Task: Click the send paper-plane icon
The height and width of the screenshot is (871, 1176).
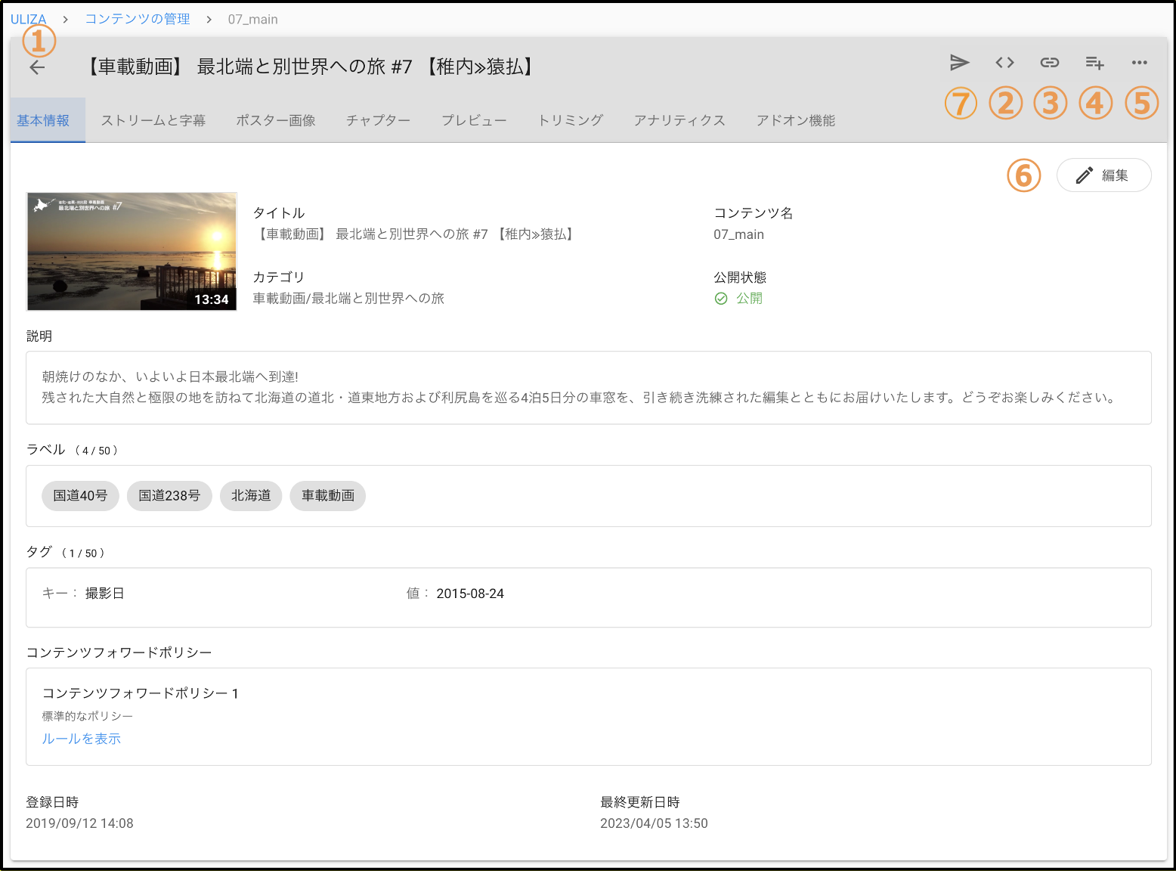Action: (959, 63)
